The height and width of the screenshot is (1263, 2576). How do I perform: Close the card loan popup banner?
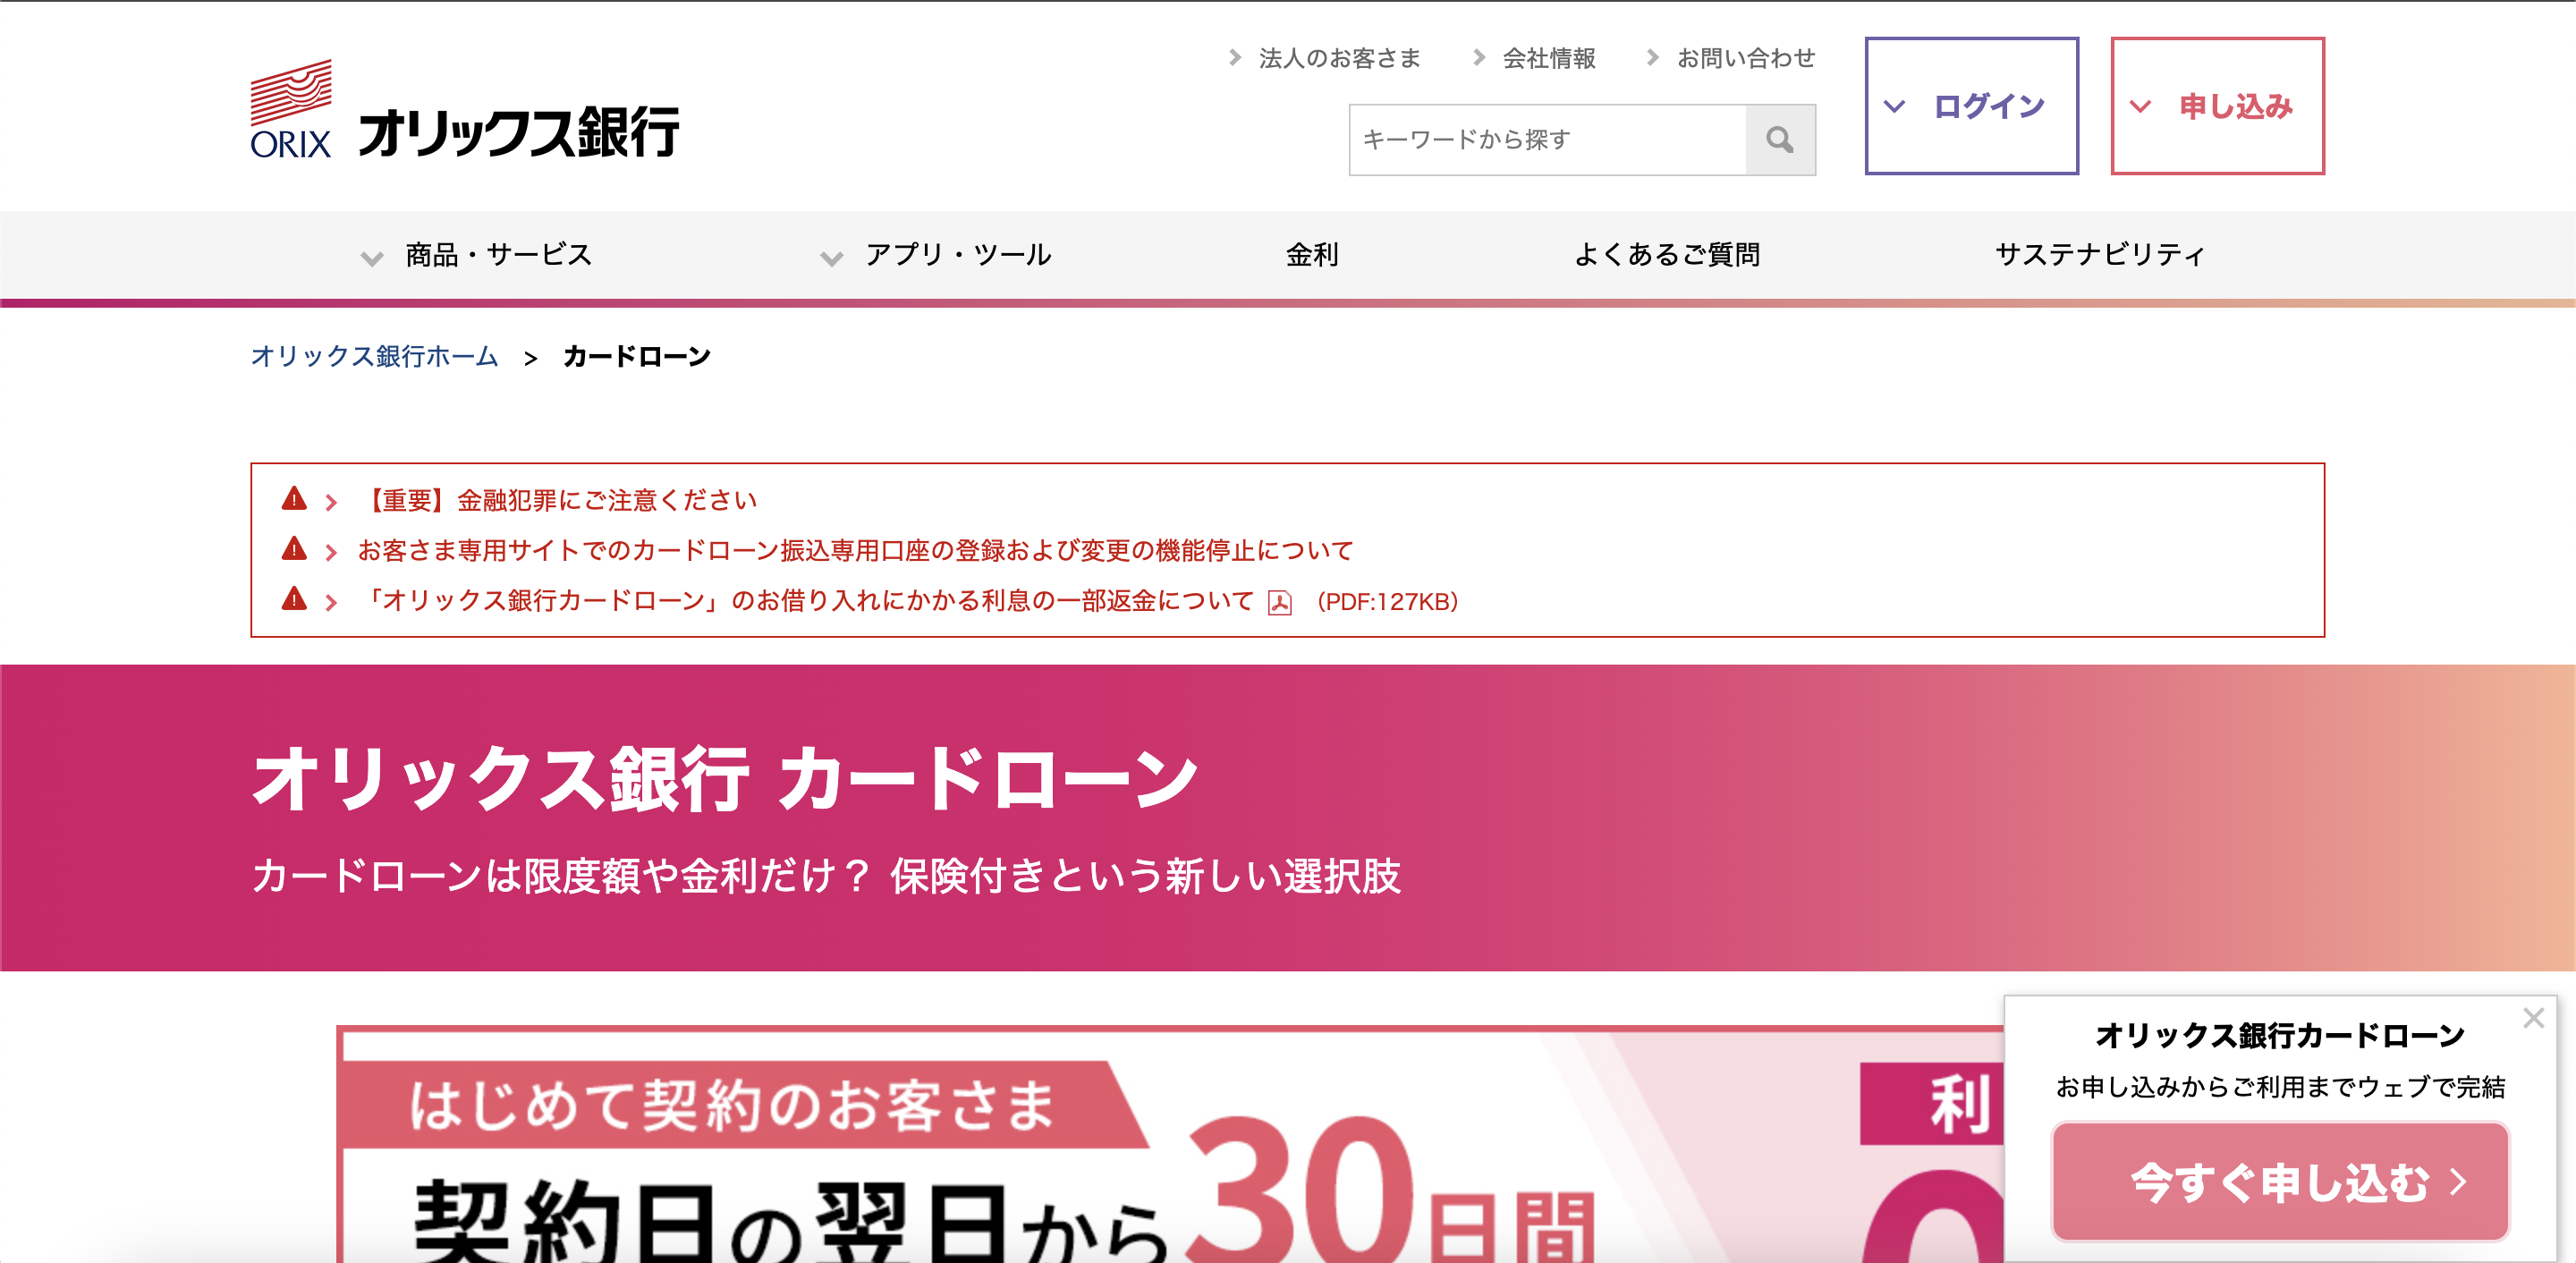(x=2535, y=1019)
